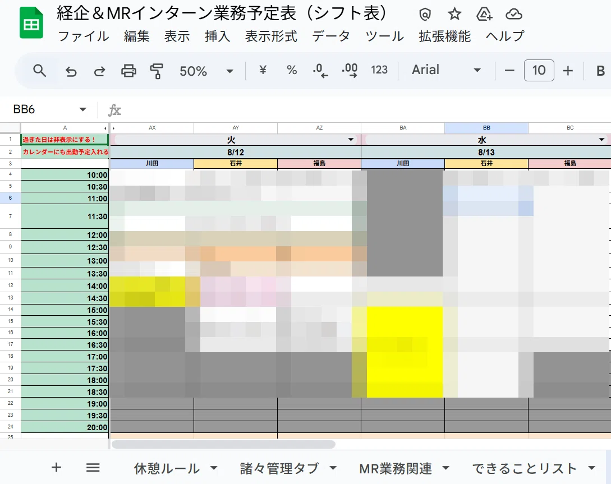Toggle bold formatting

coord(600,71)
